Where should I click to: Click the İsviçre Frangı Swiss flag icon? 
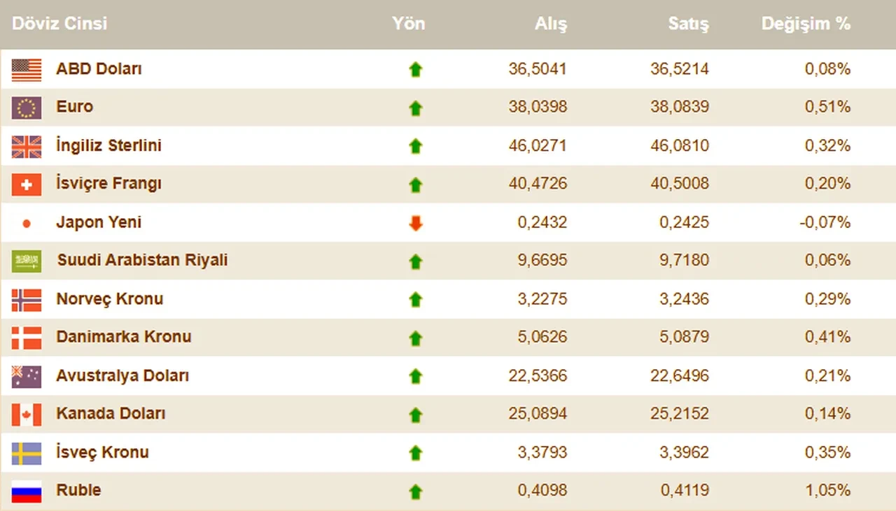click(x=27, y=184)
